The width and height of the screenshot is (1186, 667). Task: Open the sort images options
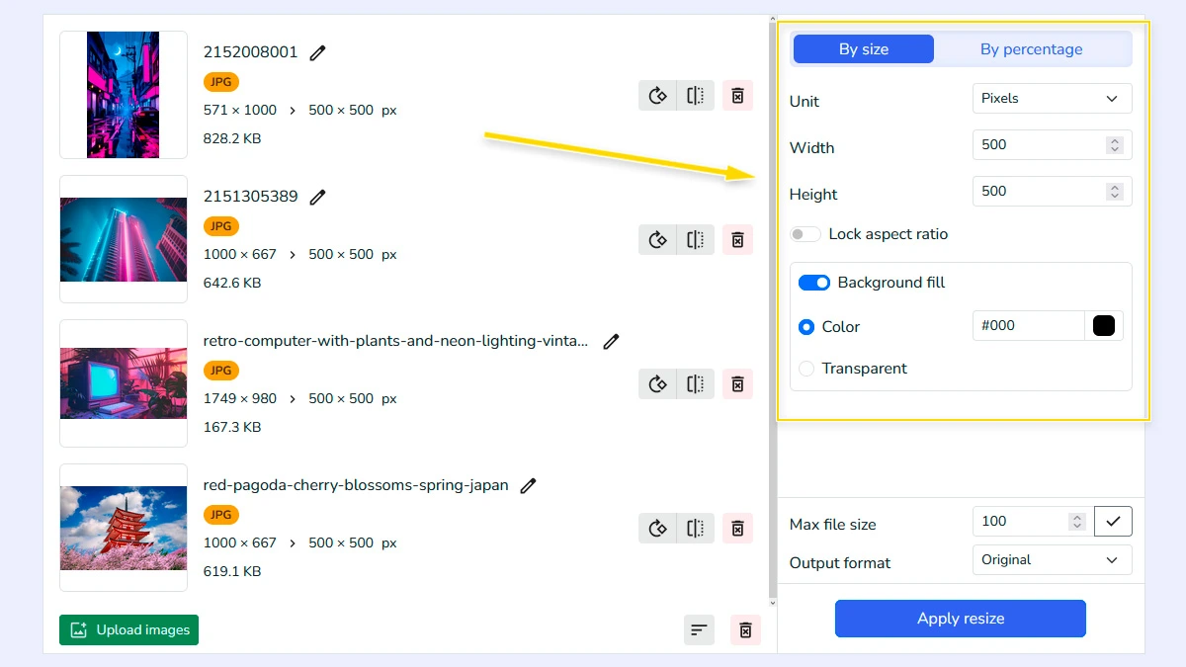click(699, 629)
